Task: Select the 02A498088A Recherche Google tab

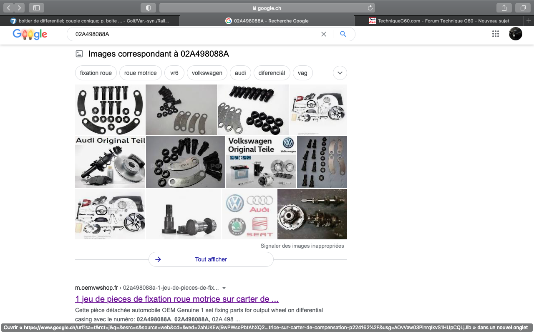Action: tap(267, 21)
